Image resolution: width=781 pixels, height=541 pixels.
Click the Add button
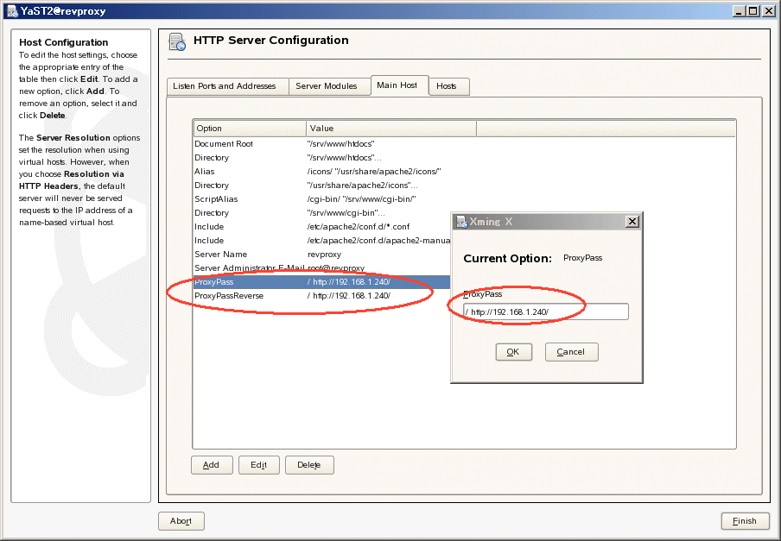tap(212, 465)
